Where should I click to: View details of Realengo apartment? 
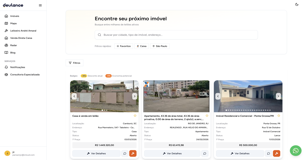pos(172,153)
